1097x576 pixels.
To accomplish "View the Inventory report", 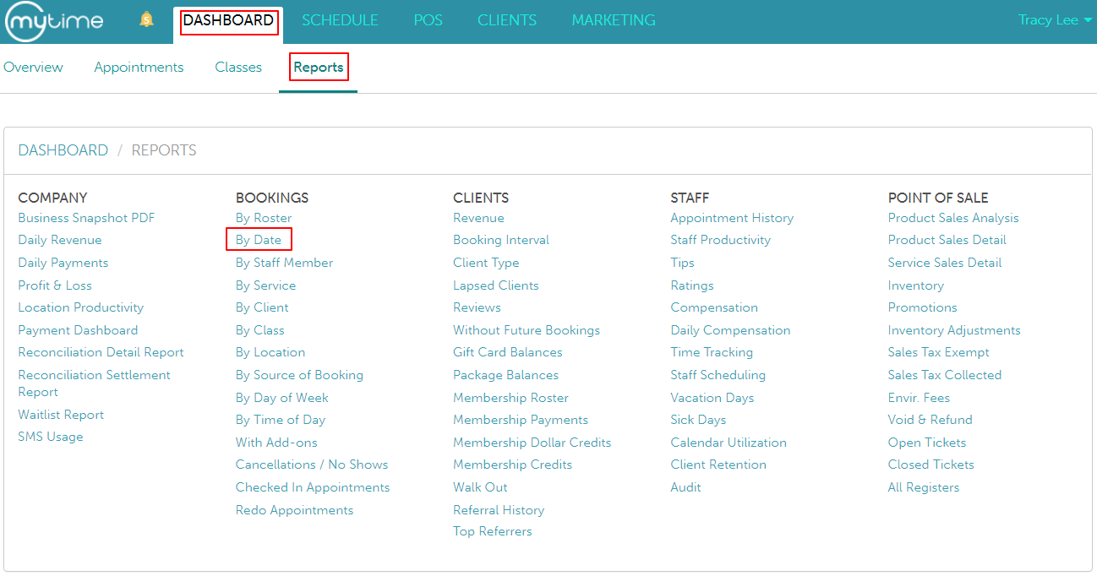I will (x=916, y=285).
